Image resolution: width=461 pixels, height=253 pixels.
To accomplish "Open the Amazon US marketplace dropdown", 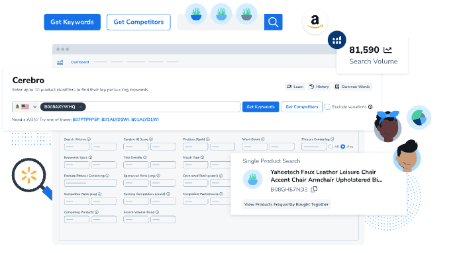I will click(26, 107).
